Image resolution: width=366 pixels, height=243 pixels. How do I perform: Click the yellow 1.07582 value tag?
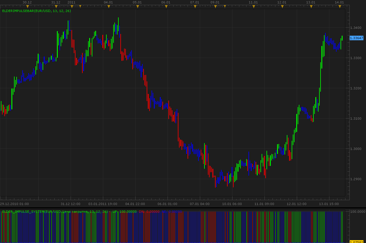tap(357, 242)
